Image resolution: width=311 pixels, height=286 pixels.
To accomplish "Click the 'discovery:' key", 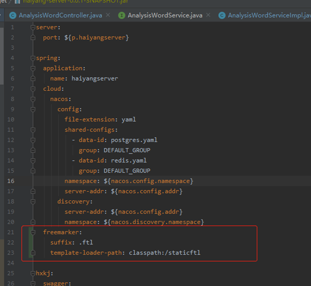I will 75,201.
